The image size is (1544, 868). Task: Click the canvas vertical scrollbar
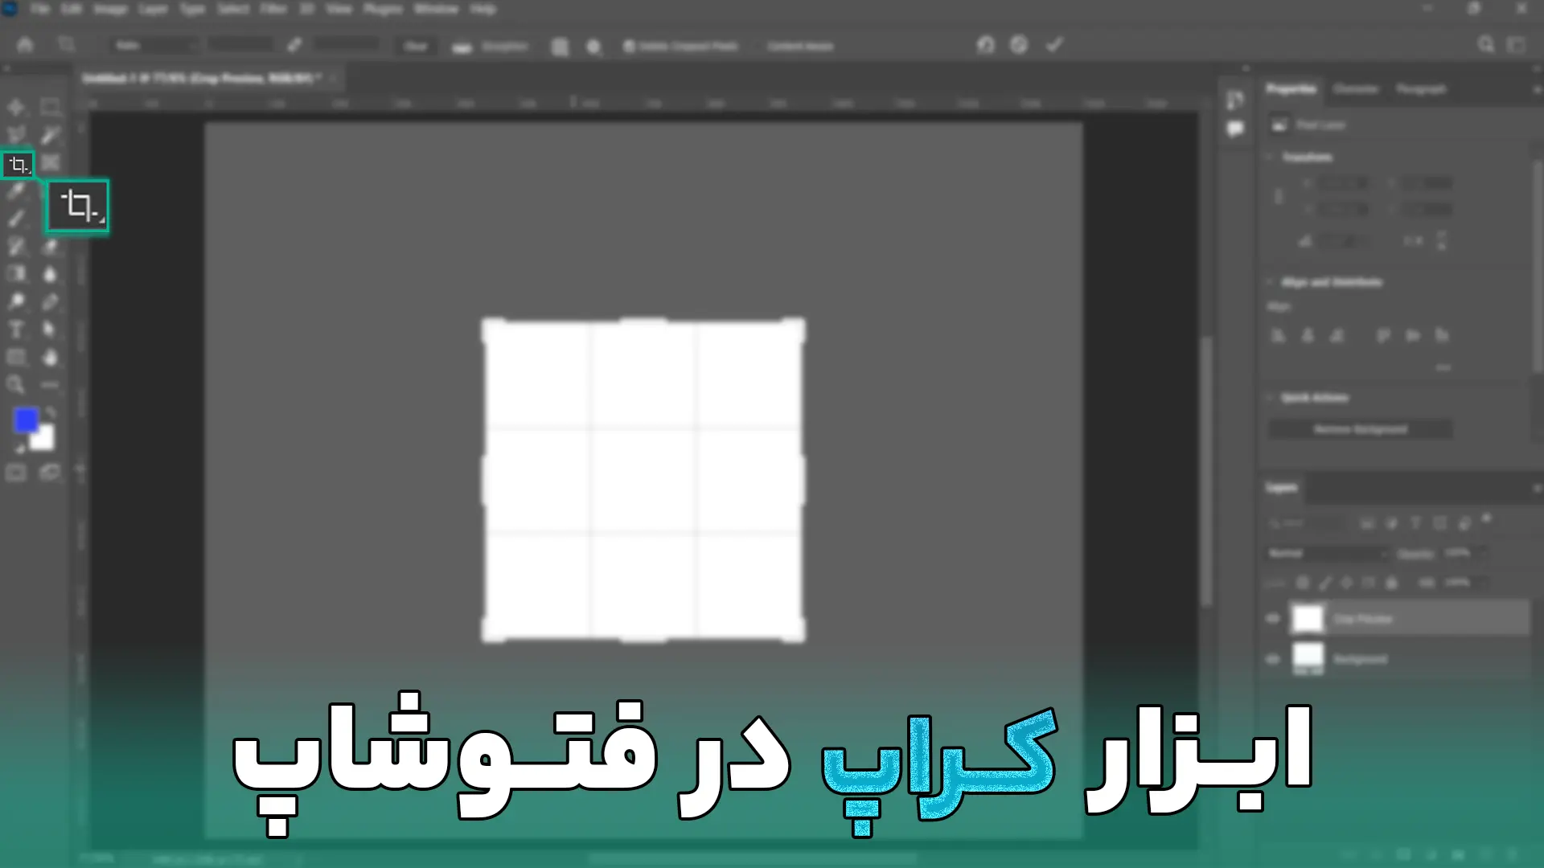pos(1206,470)
